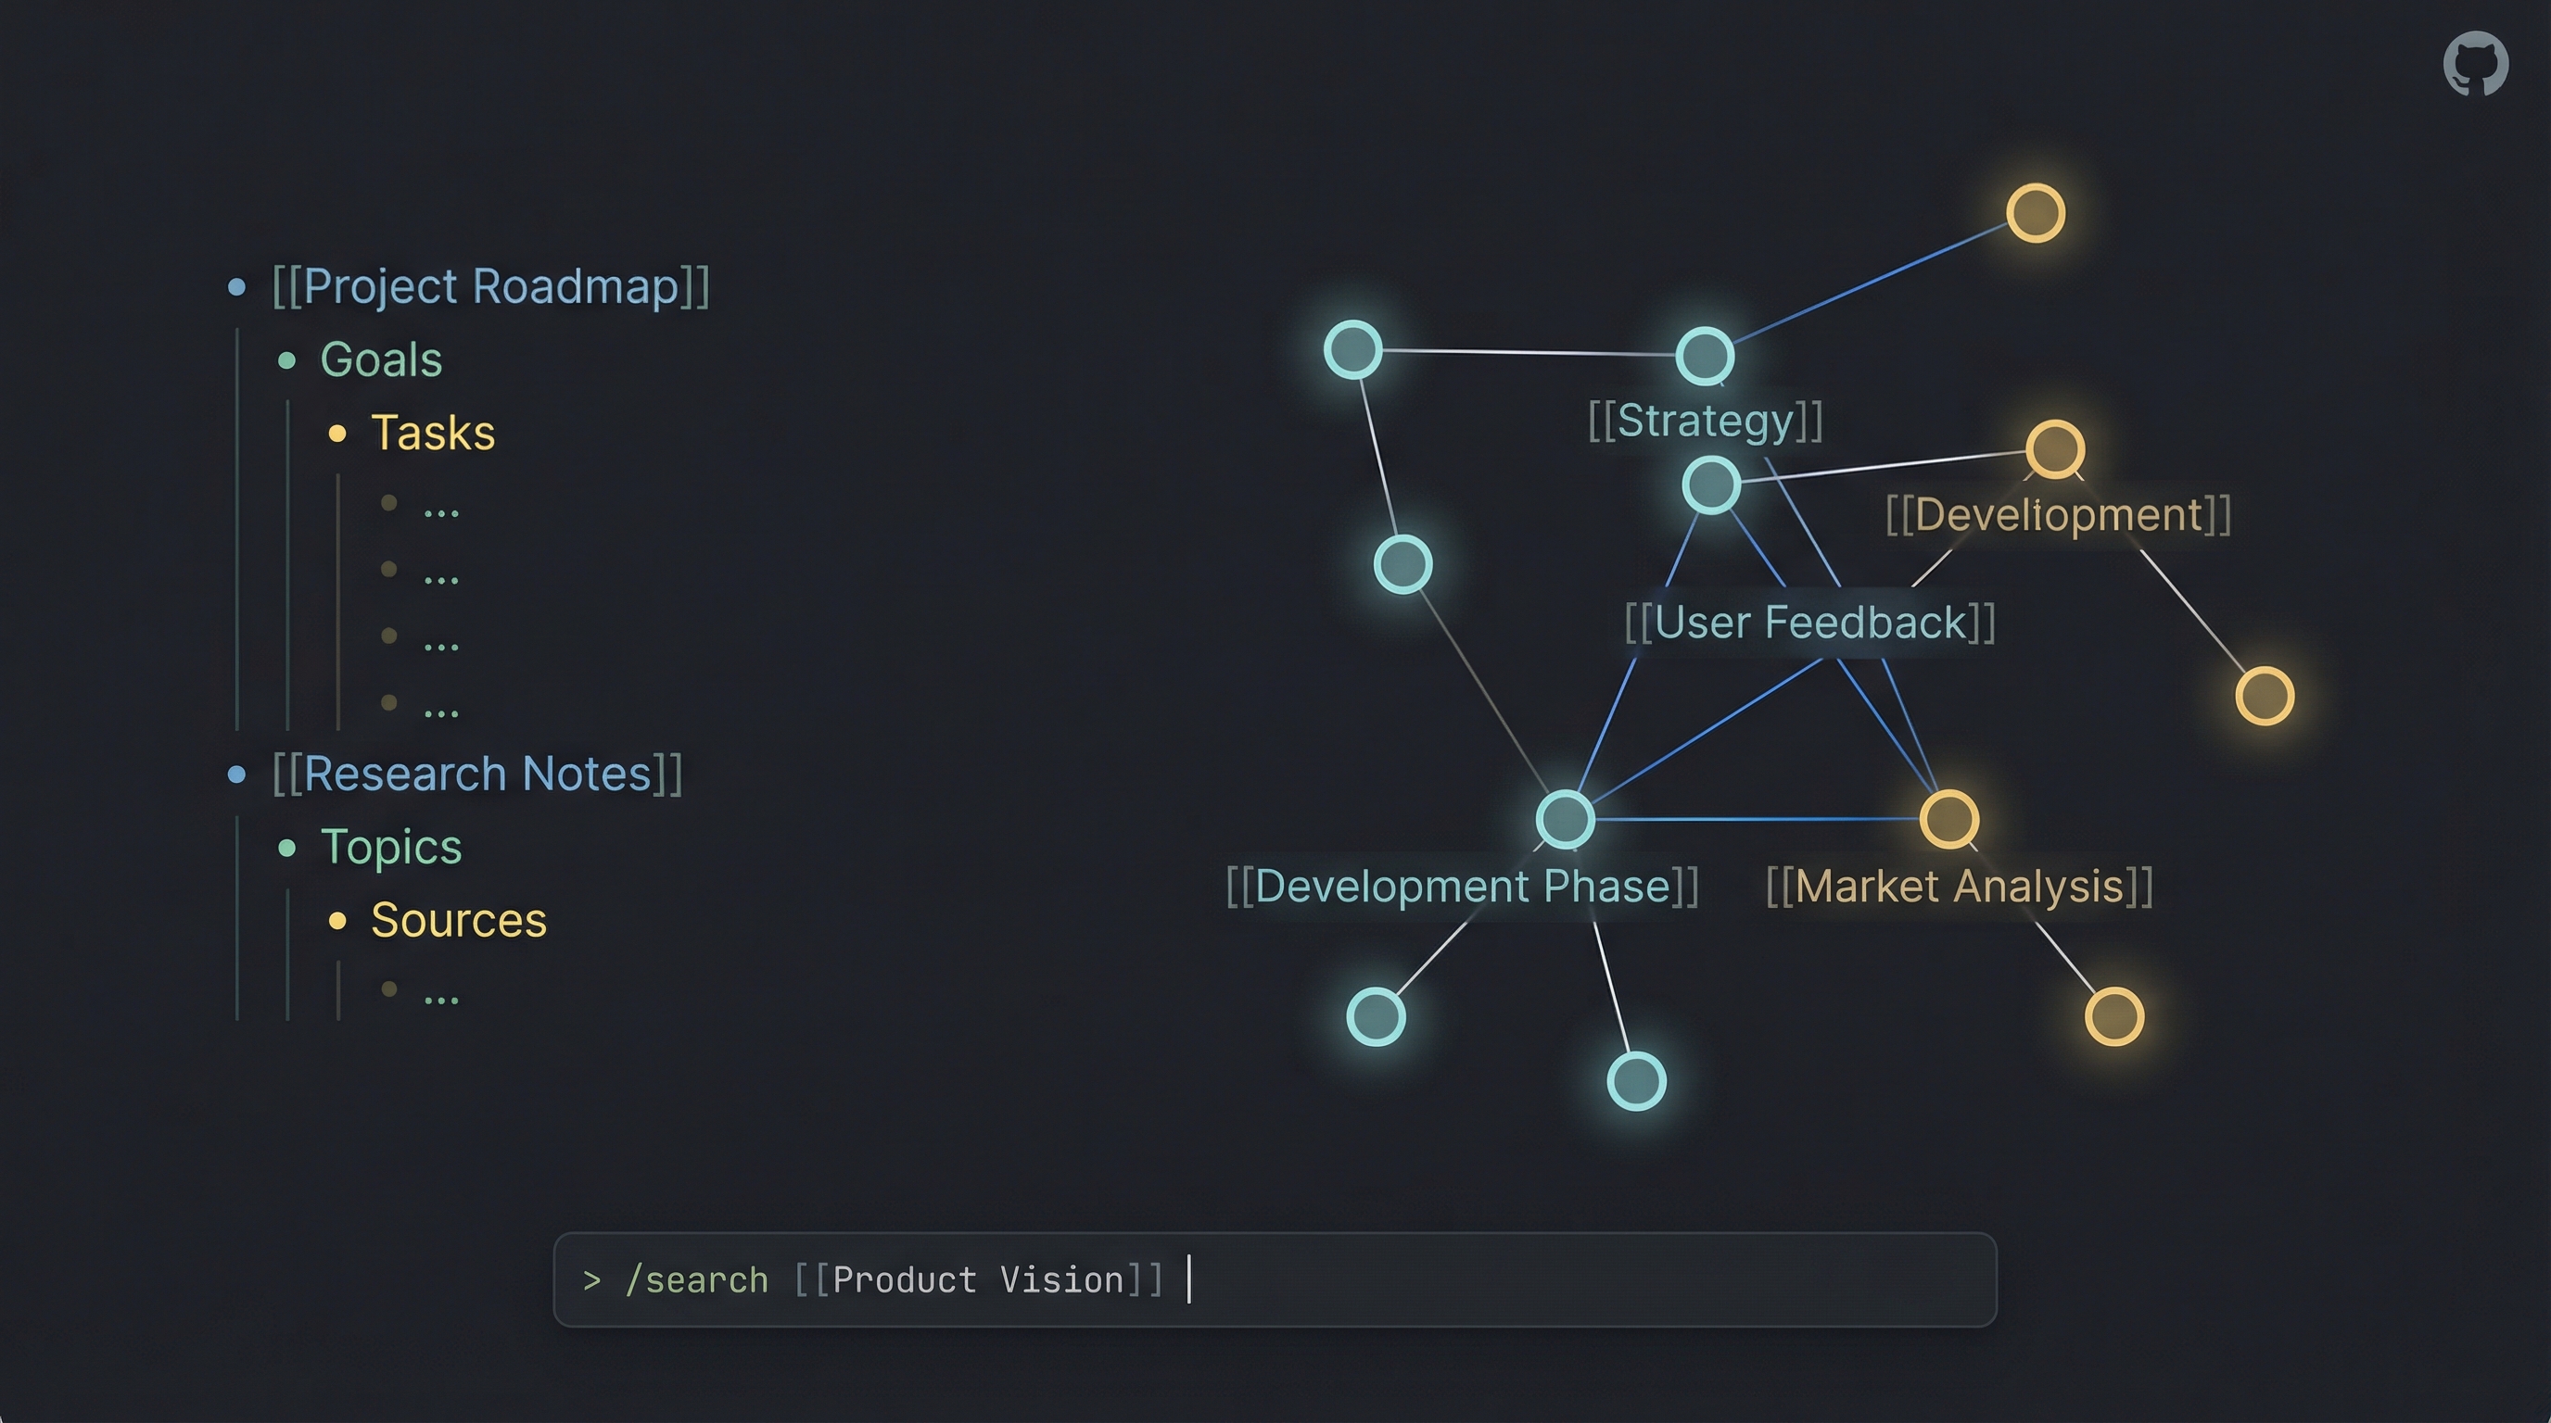Click the GitHub logo icon
This screenshot has width=2551, height=1423.
(2478, 63)
